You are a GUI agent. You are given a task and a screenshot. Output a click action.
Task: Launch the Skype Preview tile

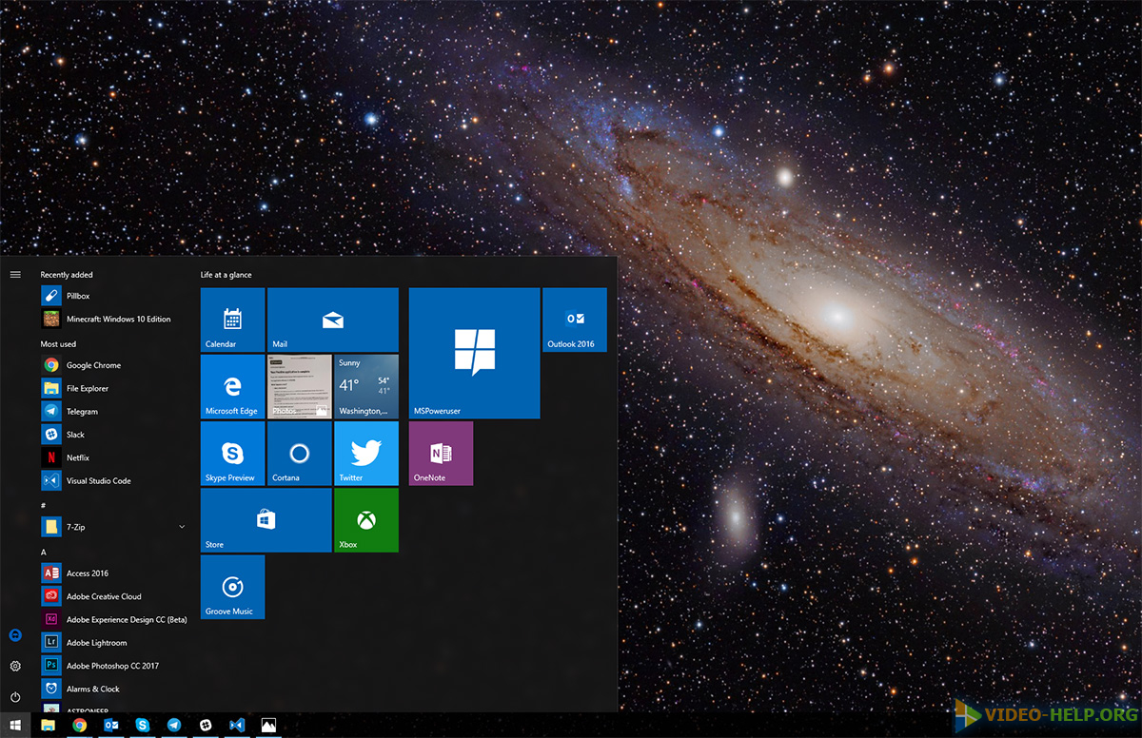232,454
